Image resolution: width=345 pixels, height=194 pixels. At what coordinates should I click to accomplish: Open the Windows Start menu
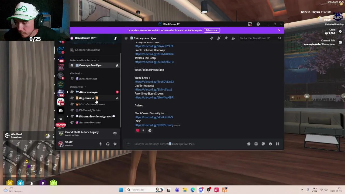click(x=121, y=190)
